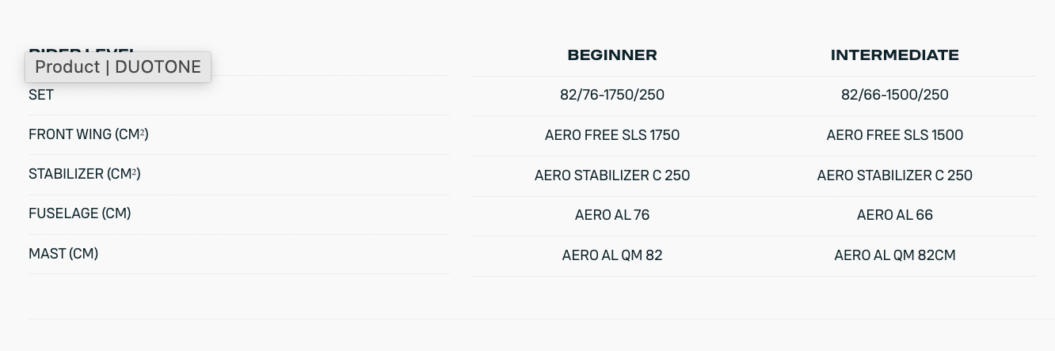Click the Intermediate column AERO STABILIZER C 250

894,175
